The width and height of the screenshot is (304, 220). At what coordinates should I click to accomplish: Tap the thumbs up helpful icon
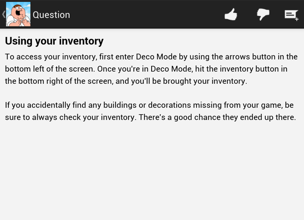click(x=231, y=15)
